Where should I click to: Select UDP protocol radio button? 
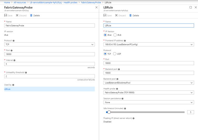click(x=115, y=54)
